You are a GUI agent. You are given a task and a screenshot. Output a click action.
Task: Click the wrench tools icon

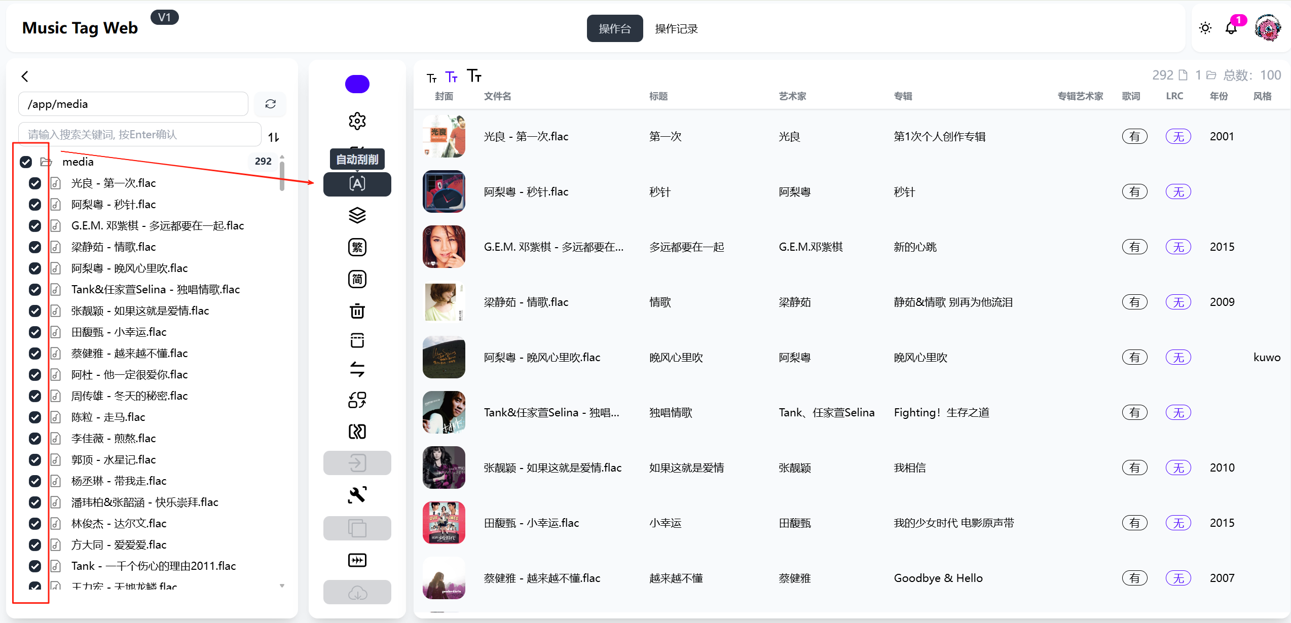coord(357,494)
